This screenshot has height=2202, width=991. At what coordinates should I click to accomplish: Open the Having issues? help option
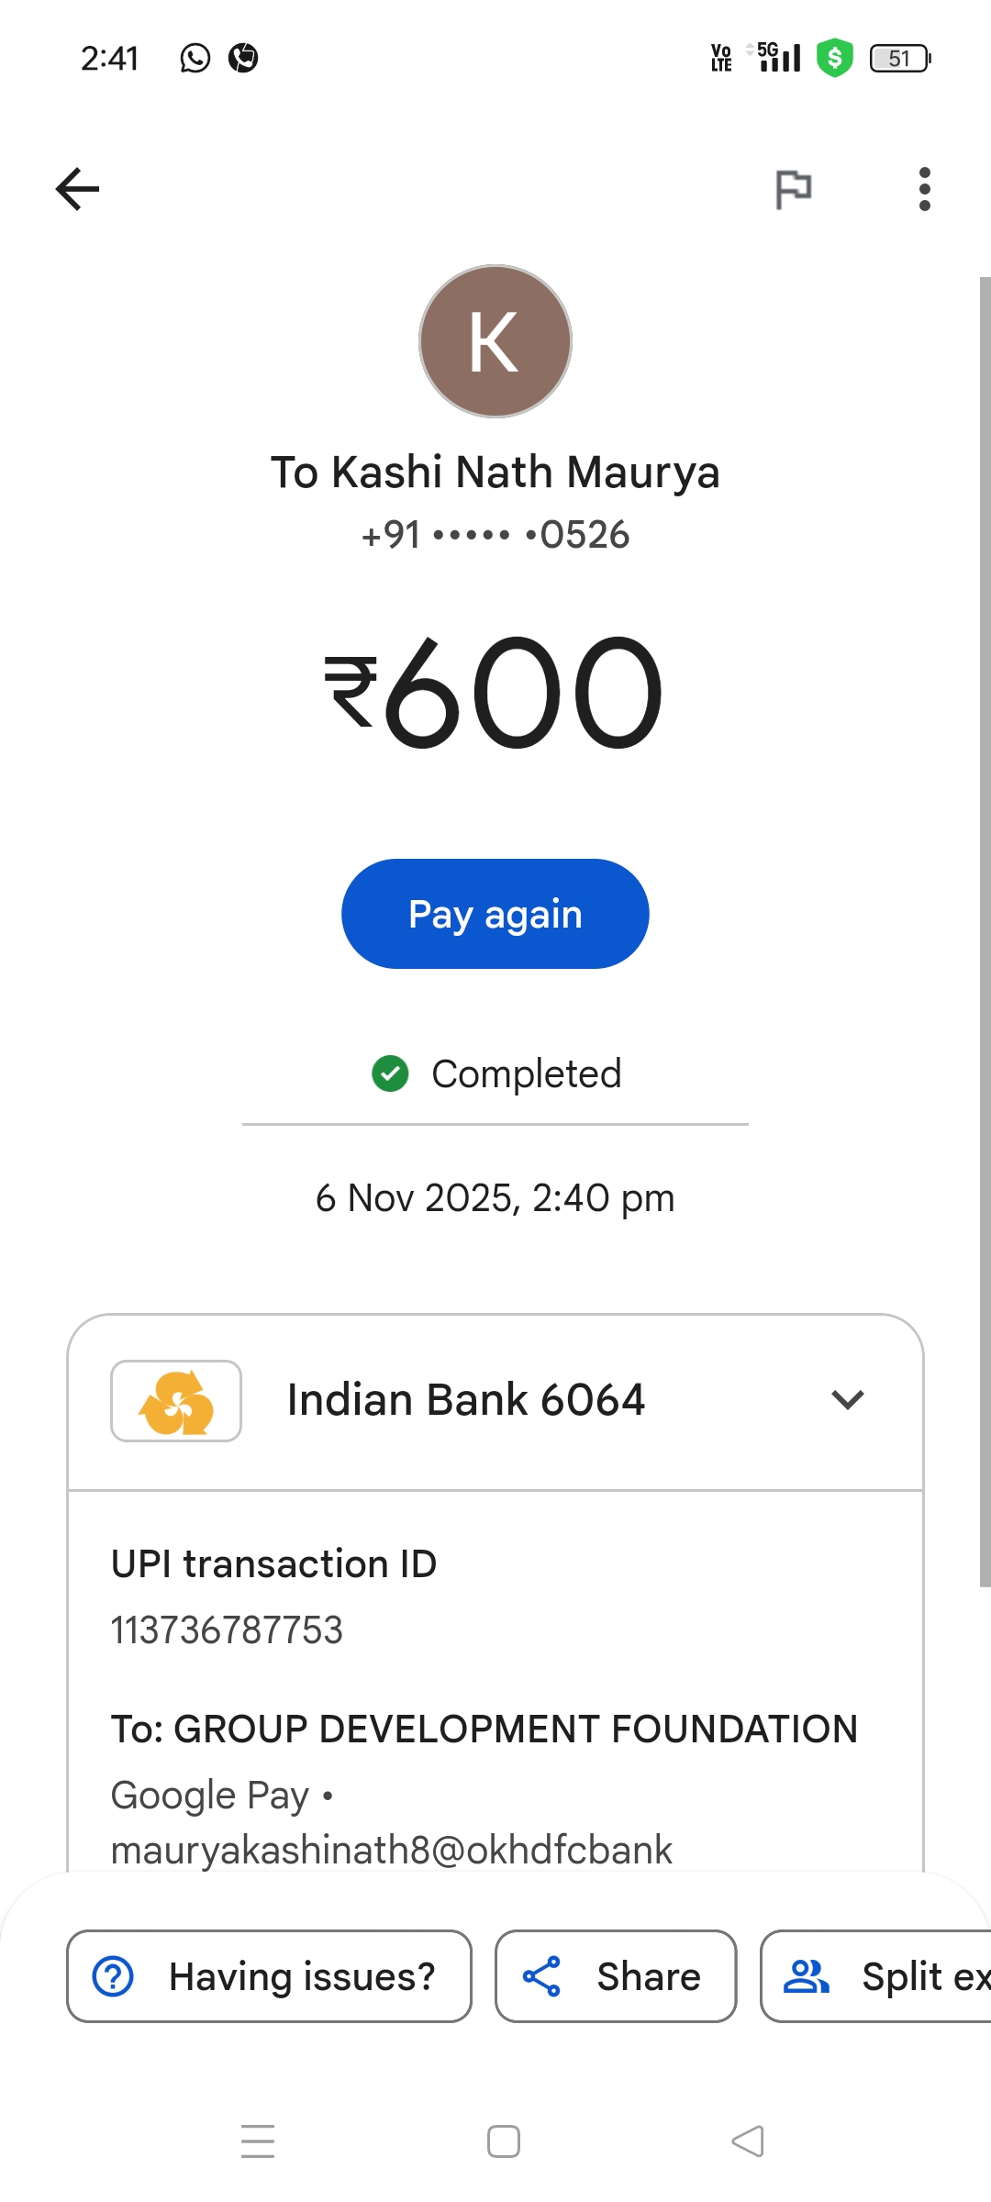point(269,1976)
